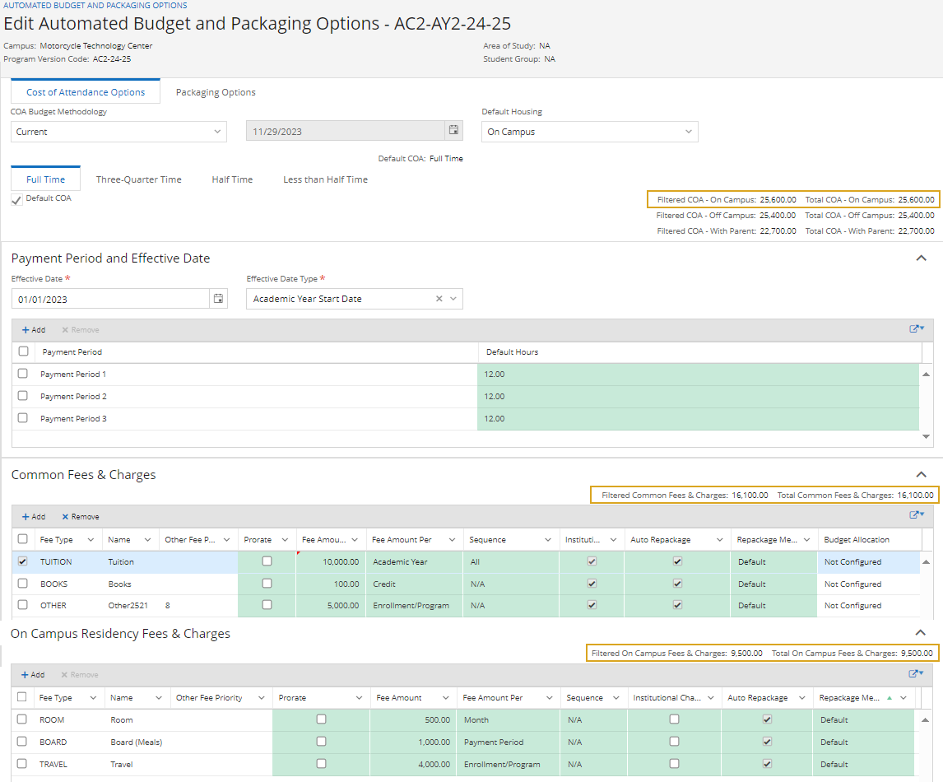Open the Default Housing dropdown
This screenshot has height=782, width=943.
coord(688,131)
